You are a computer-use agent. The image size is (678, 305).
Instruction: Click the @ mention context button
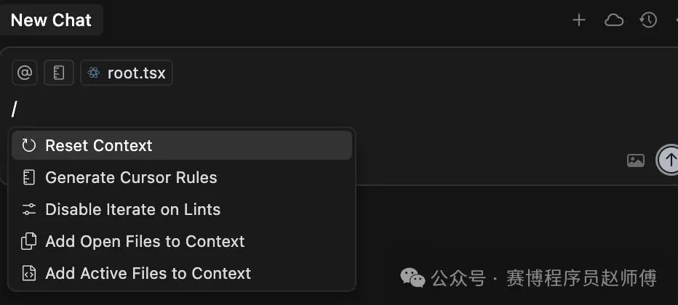click(x=25, y=73)
